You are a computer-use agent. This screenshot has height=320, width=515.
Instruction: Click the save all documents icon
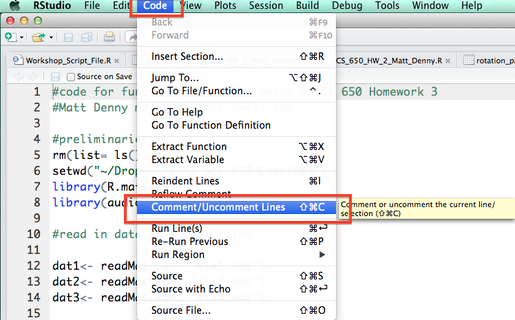87,37
